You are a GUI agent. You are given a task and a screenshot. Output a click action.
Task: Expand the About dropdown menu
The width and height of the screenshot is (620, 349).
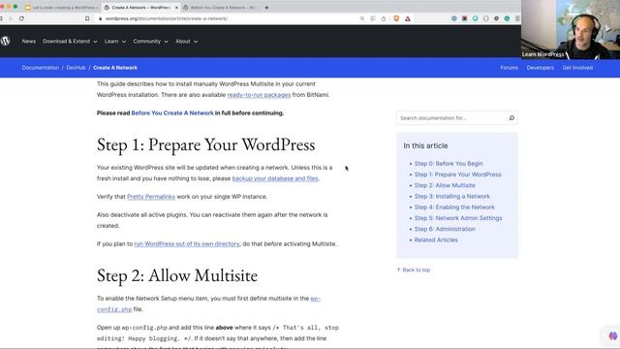click(x=187, y=41)
